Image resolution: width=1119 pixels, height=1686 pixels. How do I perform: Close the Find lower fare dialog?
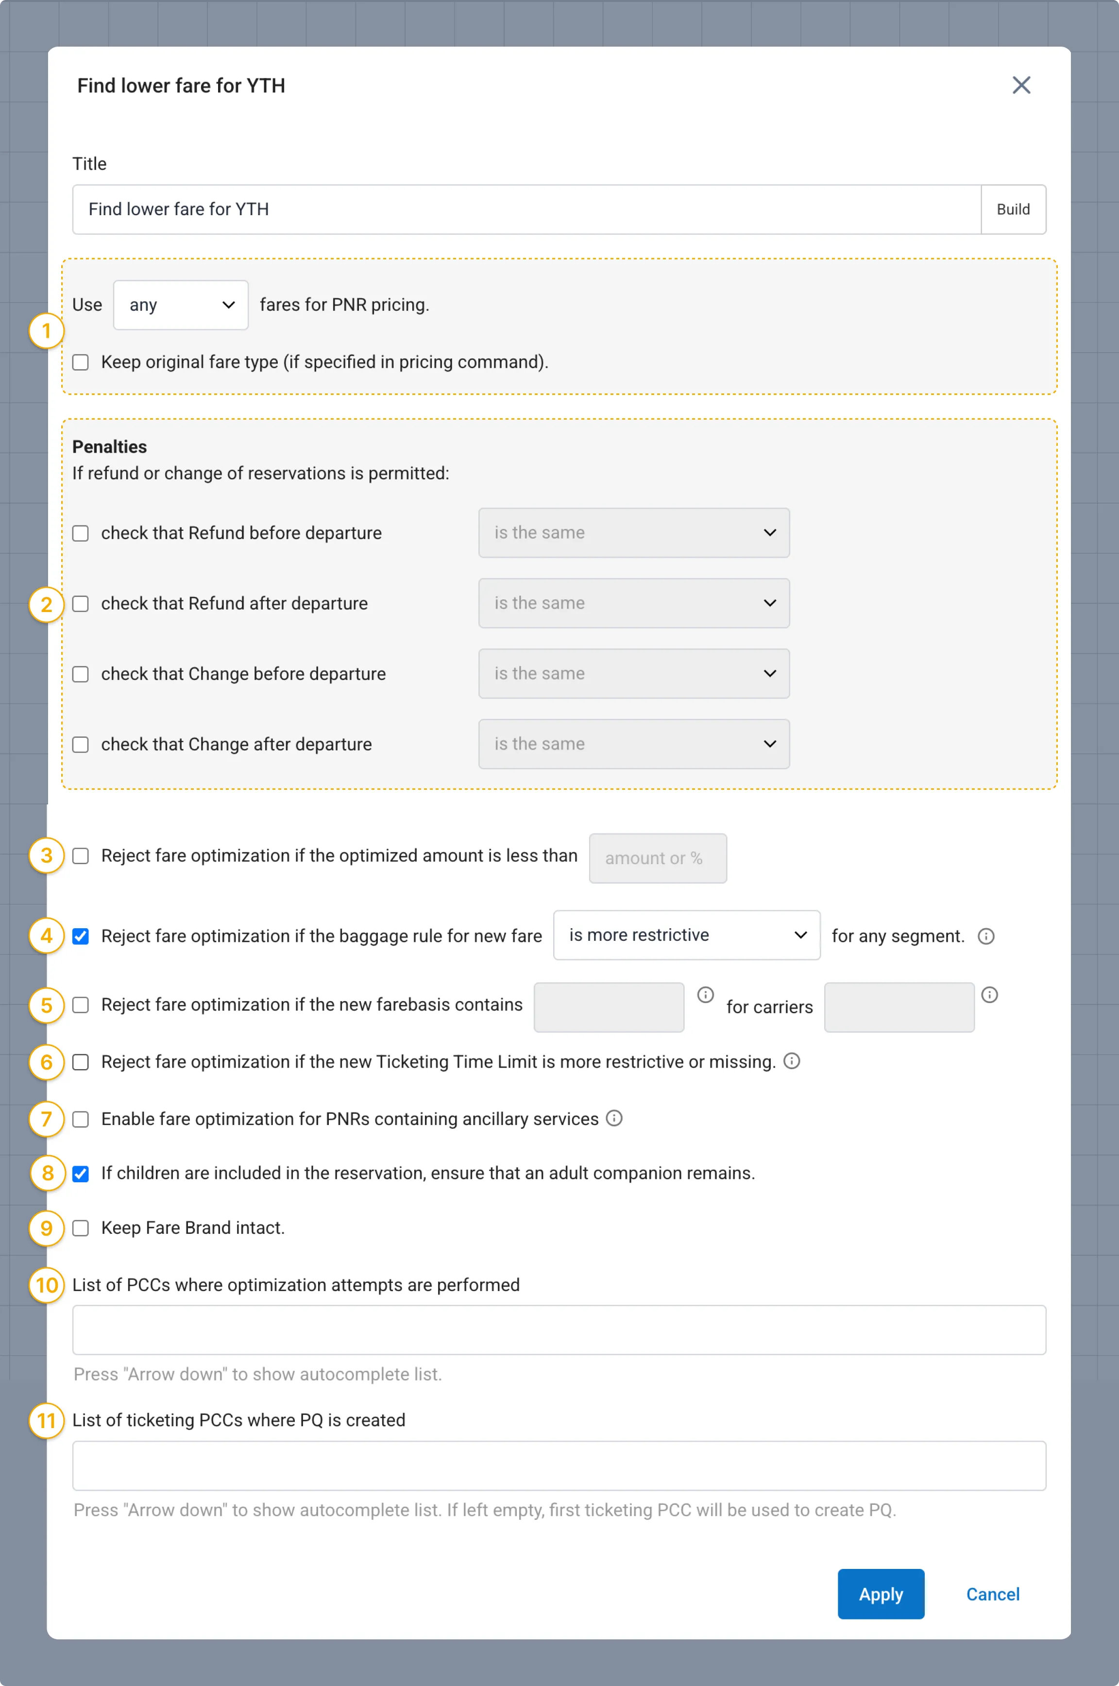point(1021,85)
